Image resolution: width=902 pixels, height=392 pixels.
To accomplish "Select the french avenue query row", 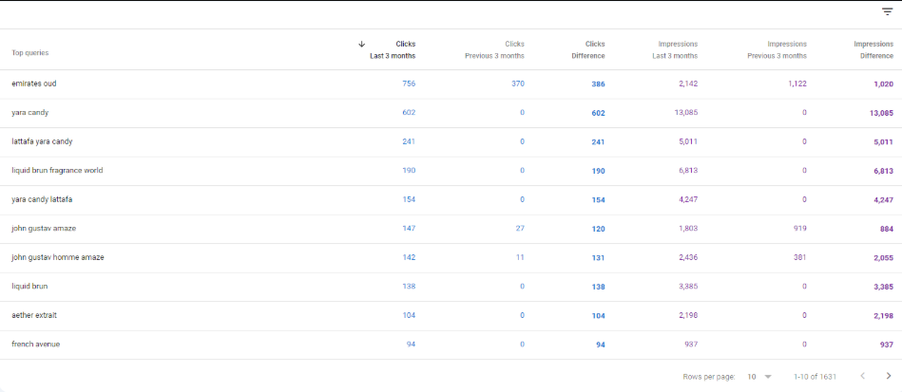I will click(x=35, y=344).
